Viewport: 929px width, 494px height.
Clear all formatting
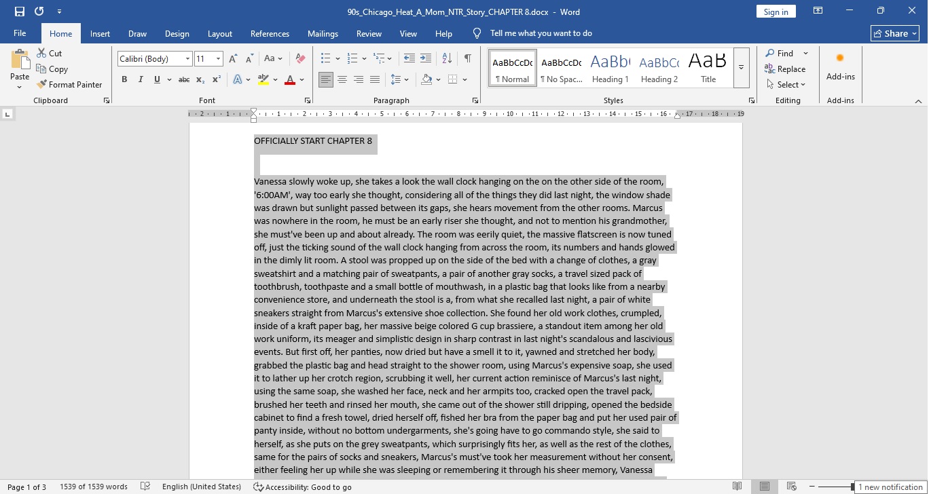(300, 59)
